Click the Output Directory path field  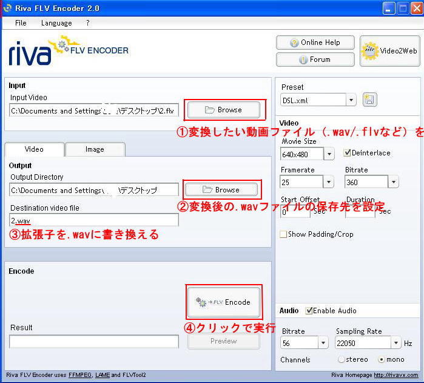coord(94,189)
